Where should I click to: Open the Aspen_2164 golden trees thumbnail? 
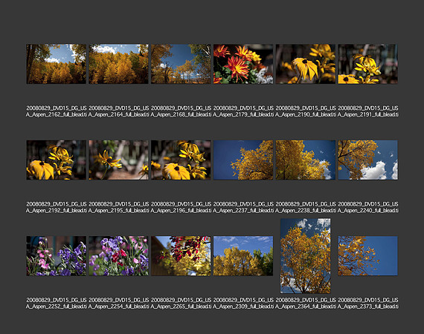click(118, 64)
